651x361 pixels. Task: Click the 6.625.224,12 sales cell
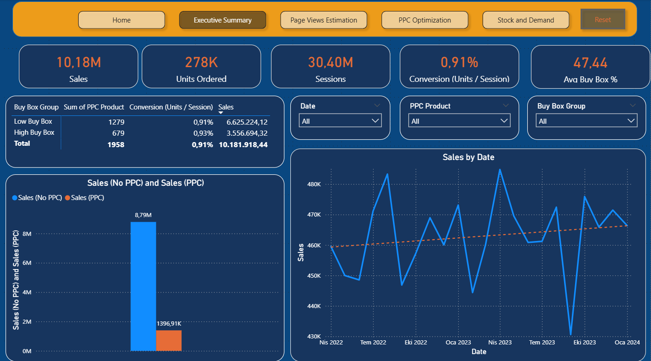point(247,122)
